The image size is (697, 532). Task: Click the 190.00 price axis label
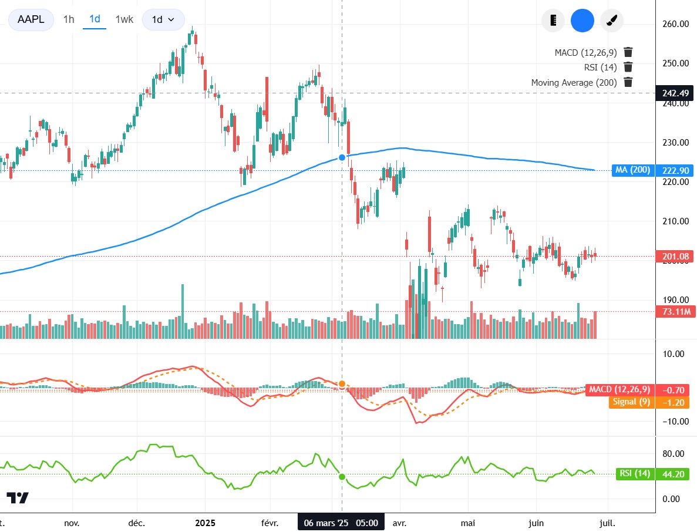tap(676, 300)
